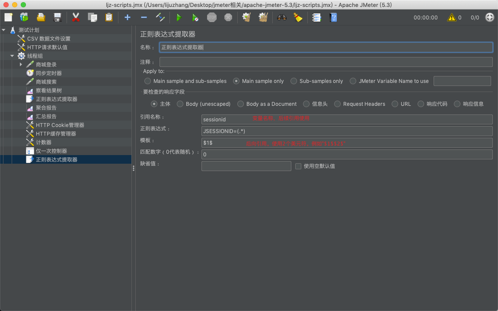
Task: Click the Toggle enable/disable icon
Action: (x=160, y=17)
